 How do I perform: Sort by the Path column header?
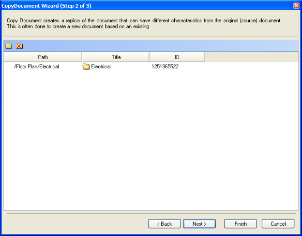(x=43, y=57)
